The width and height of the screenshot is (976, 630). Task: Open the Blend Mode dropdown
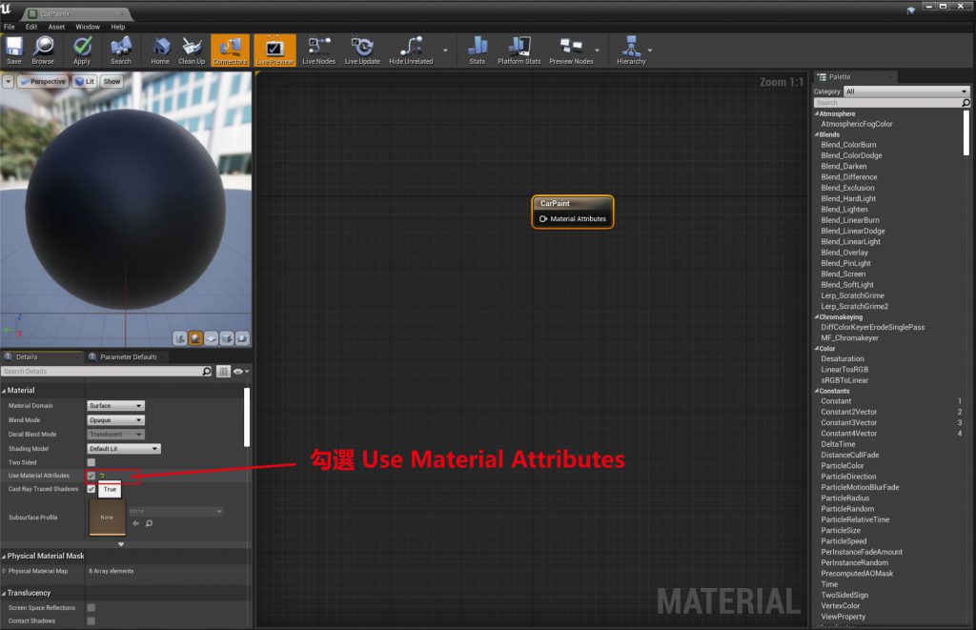[115, 420]
